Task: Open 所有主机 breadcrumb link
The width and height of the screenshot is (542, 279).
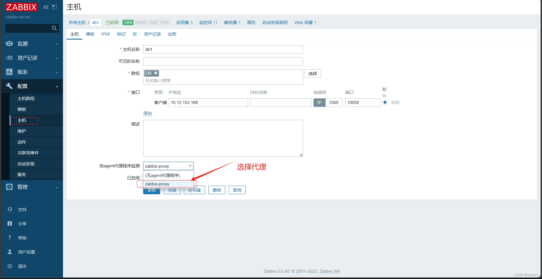Action: [77, 23]
